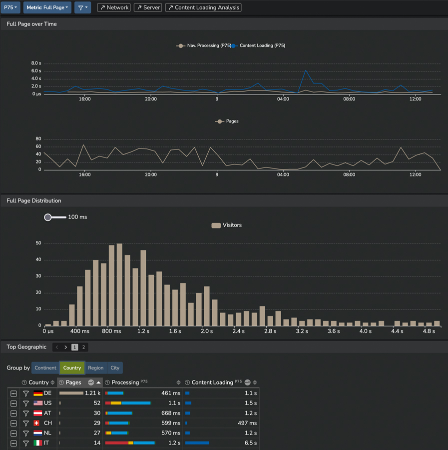Image resolution: width=448 pixels, height=450 pixels.
Task: Click the '6.5 s' content loading value
Action: [x=251, y=443]
